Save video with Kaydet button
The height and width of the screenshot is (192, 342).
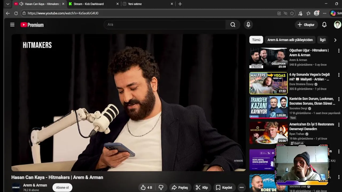point(224,187)
